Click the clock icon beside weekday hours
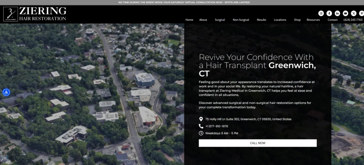364x165 pixels. coord(201,133)
